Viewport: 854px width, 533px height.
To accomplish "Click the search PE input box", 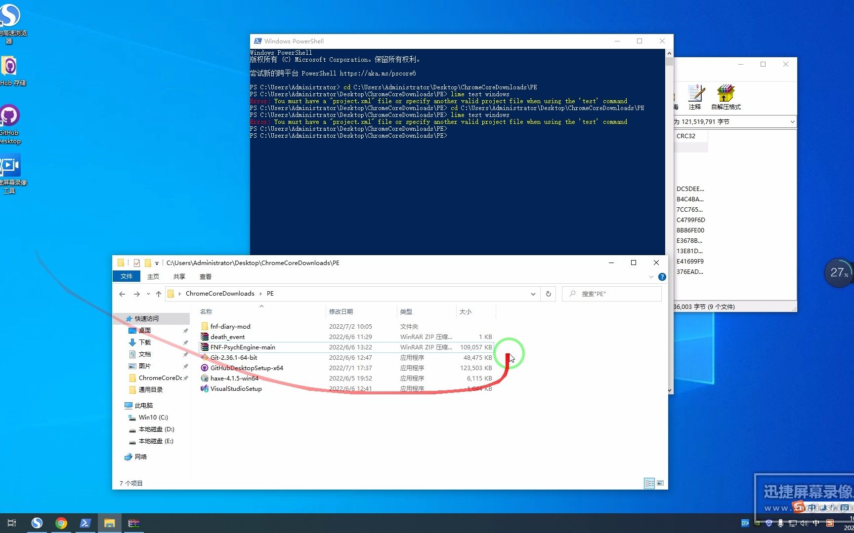I will pyautogui.click(x=612, y=294).
